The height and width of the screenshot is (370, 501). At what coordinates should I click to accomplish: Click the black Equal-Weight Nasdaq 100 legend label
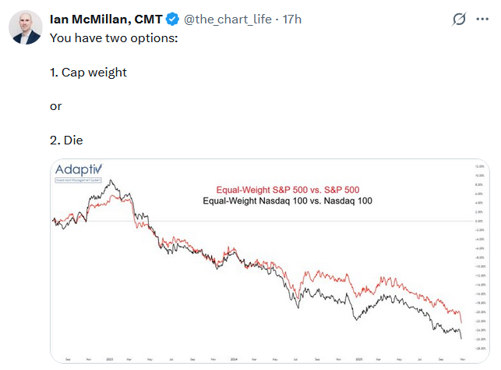pyautogui.click(x=288, y=201)
